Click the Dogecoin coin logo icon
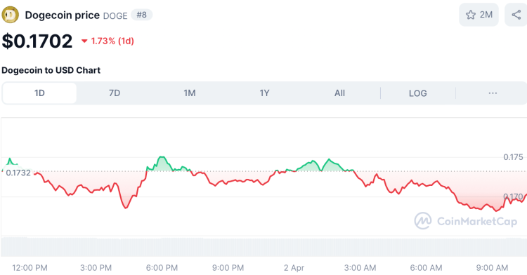The image size is (527, 275). [10, 15]
